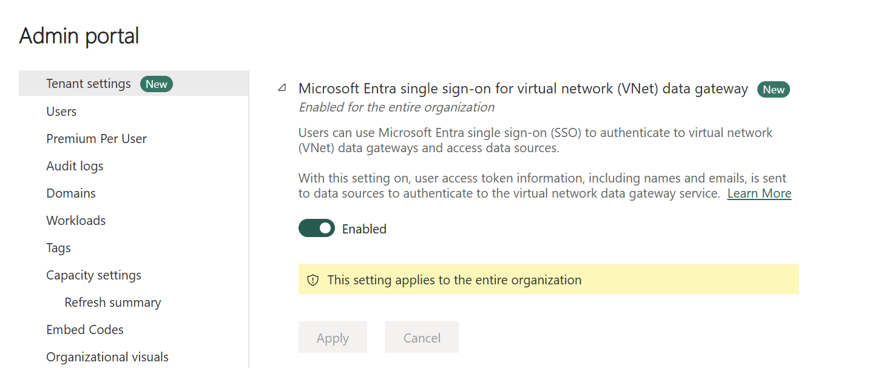Open Capacity settings
The image size is (892, 368).
pos(93,275)
